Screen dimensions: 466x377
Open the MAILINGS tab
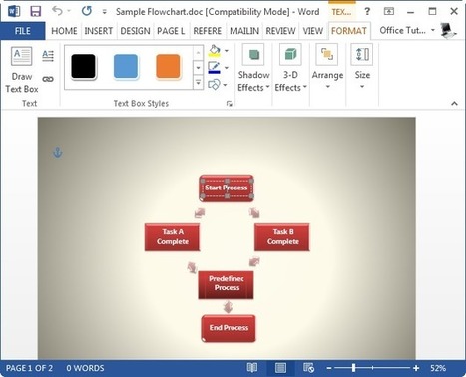(244, 31)
